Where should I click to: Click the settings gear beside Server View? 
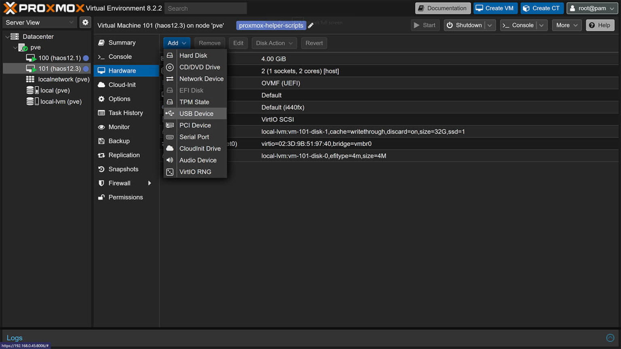85,22
